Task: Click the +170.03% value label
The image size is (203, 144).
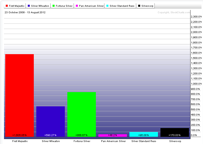Action: click(x=175, y=135)
